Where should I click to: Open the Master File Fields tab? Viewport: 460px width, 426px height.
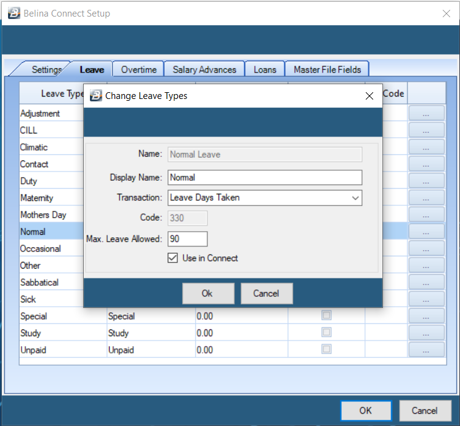point(327,69)
